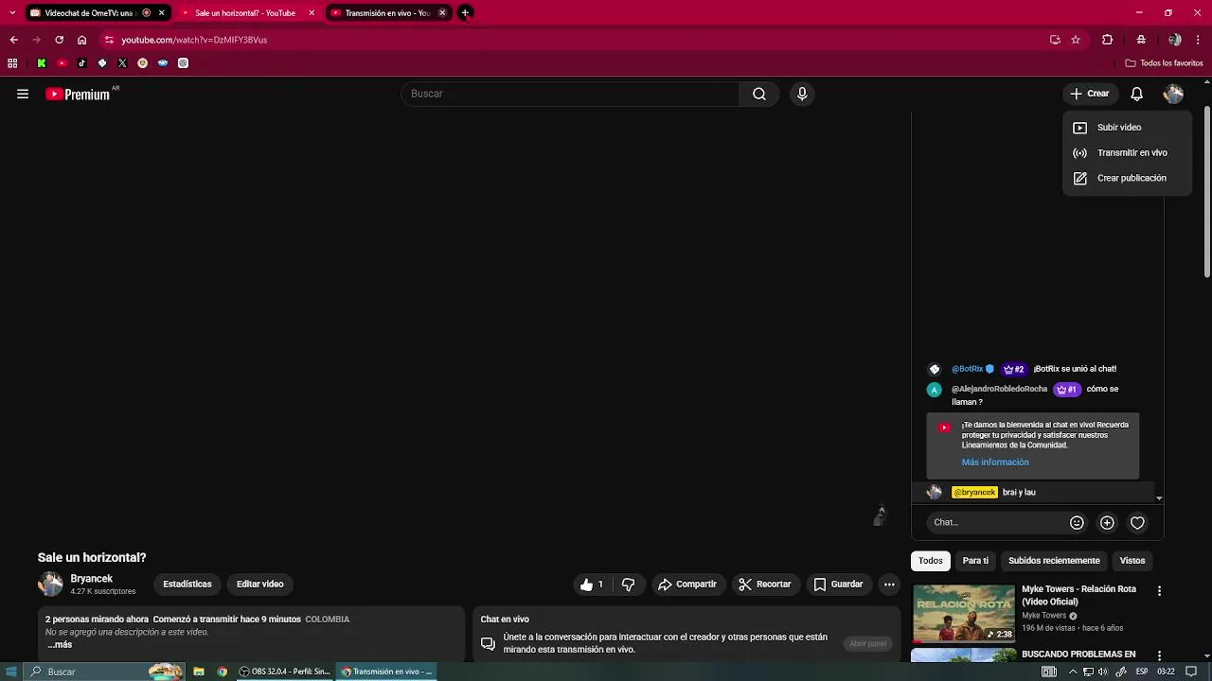Screen dimensions: 1212x681
Task: Click the Compartir share button
Action: [688, 585]
